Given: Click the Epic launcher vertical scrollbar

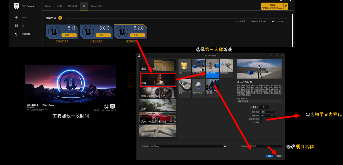Looking at the screenshot, I should 292,30.
